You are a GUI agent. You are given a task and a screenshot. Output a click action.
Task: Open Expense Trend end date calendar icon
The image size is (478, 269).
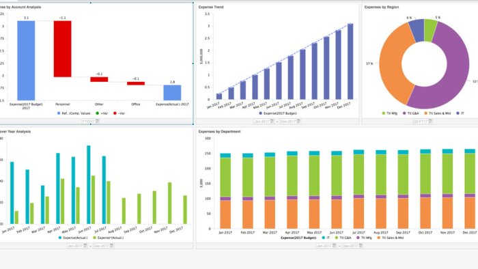coord(298,122)
